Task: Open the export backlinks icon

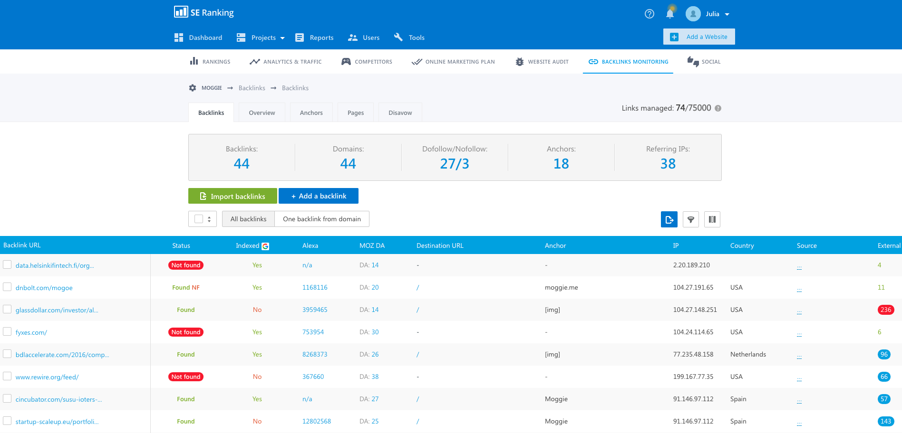Action: coord(669,219)
